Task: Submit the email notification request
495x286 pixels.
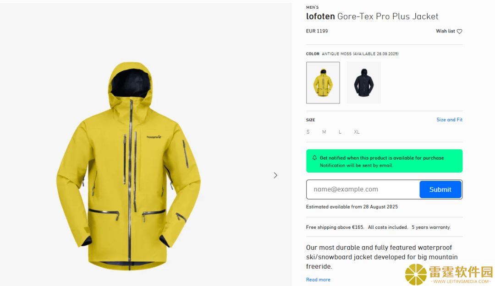Action: (x=440, y=189)
